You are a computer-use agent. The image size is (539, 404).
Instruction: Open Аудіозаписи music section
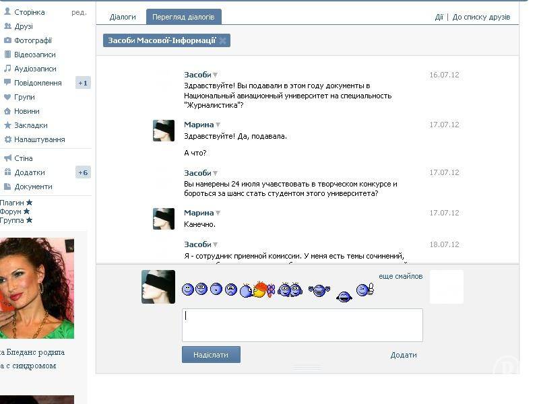tap(34, 69)
